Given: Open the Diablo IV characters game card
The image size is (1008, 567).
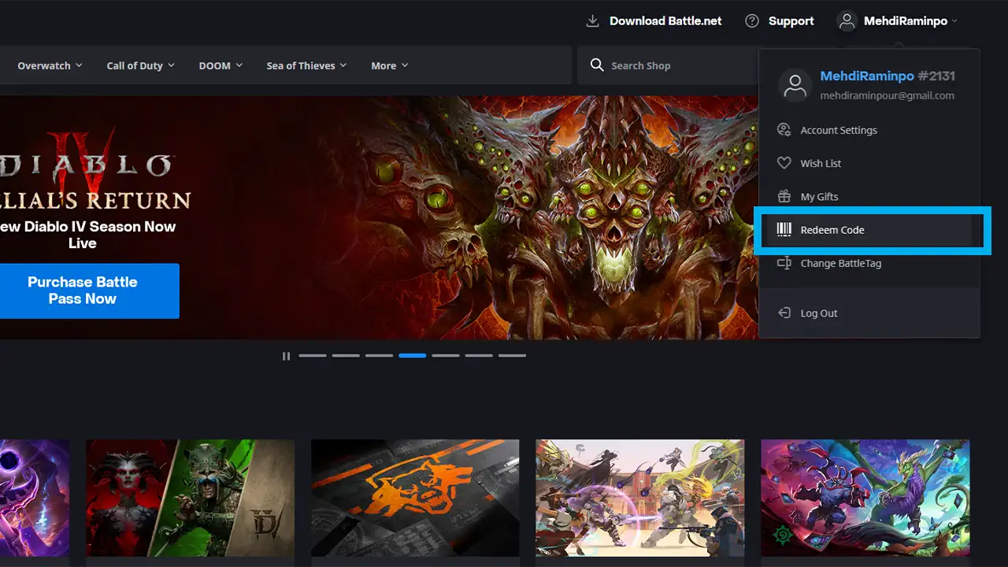Looking at the screenshot, I should click(190, 498).
